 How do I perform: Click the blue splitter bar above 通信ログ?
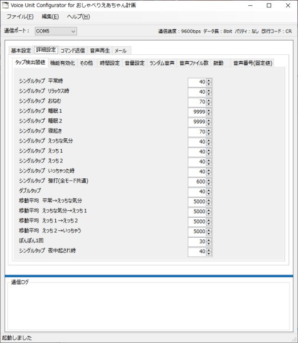pos(149,276)
